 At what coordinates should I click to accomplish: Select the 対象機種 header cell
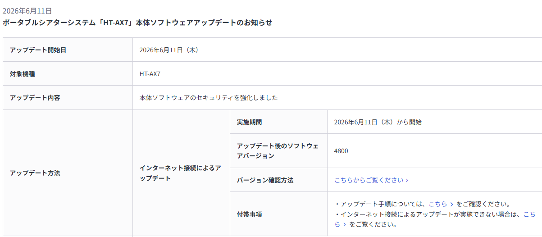pyautogui.click(x=68, y=73)
